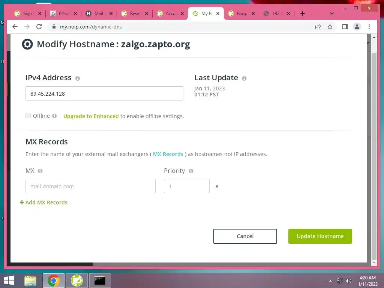
Task: Share this page via share icon
Action: [318, 27]
